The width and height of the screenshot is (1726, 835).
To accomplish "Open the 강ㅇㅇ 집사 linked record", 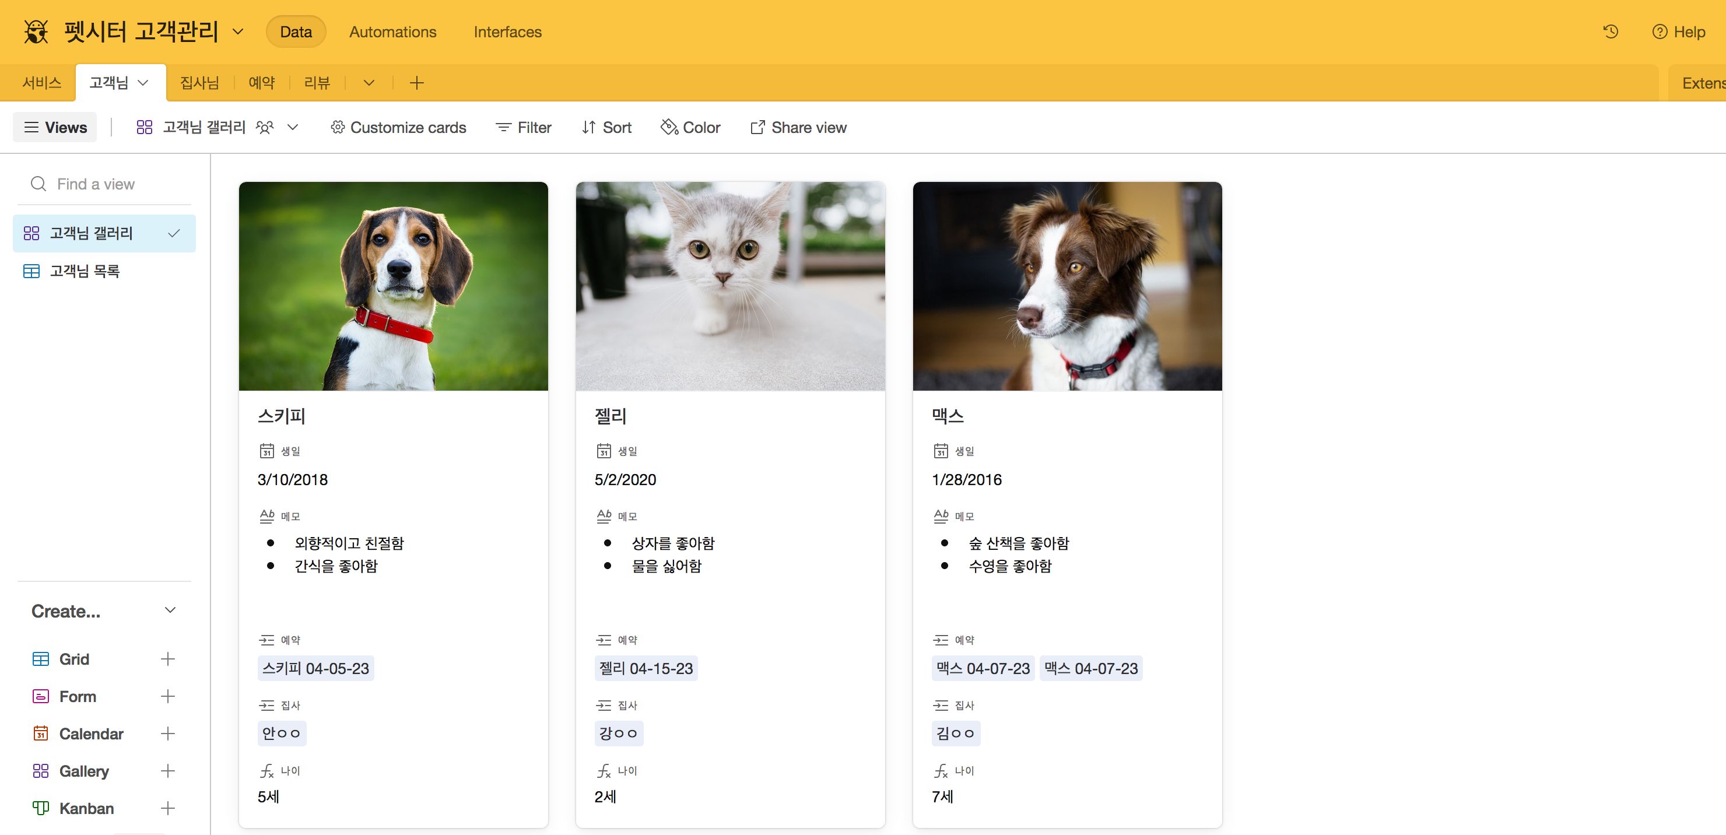I will pyautogui.click(x=619, y=733).
